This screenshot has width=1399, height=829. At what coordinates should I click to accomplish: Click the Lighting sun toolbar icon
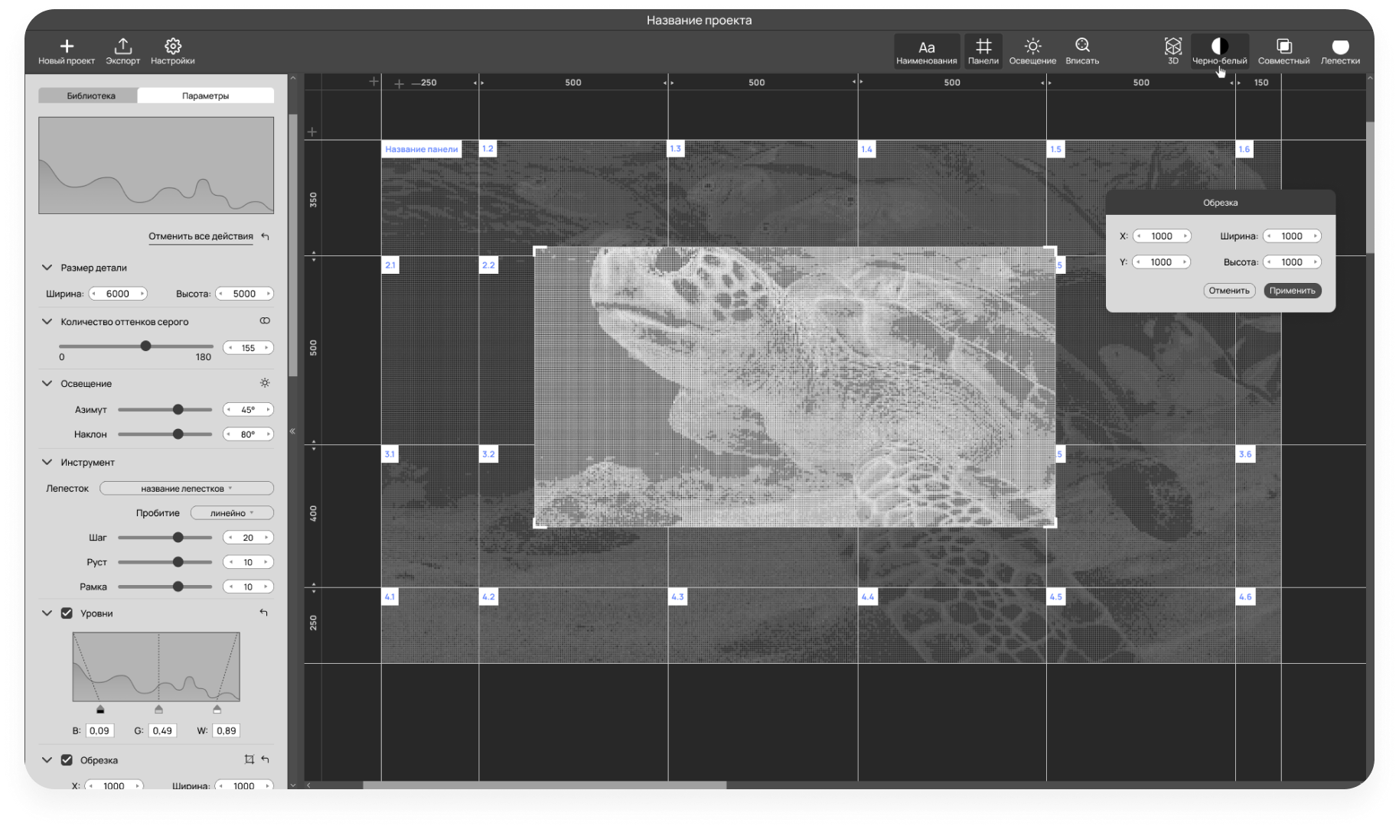pos(1032,47)
